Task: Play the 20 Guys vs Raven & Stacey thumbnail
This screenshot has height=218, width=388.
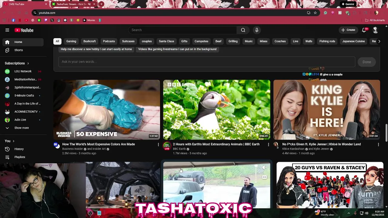Action: point(330,185)
